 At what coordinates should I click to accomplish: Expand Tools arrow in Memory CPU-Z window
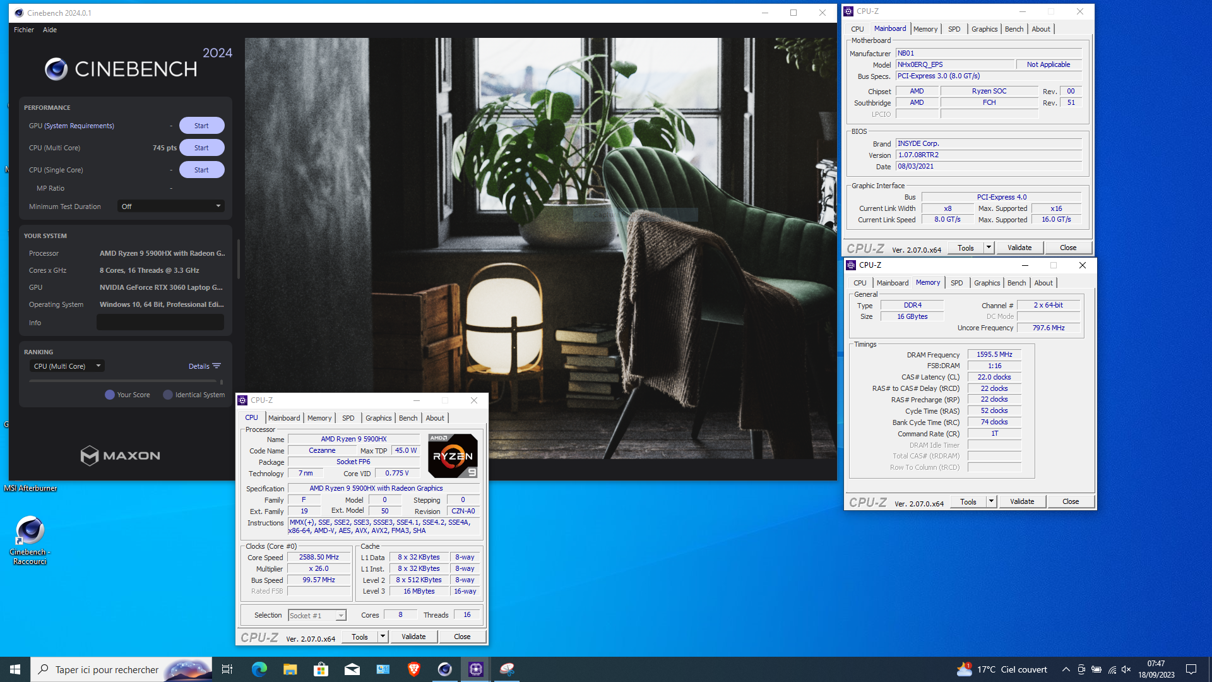coord(991,501)
